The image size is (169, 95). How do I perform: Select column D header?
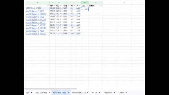tap(59, 3)
